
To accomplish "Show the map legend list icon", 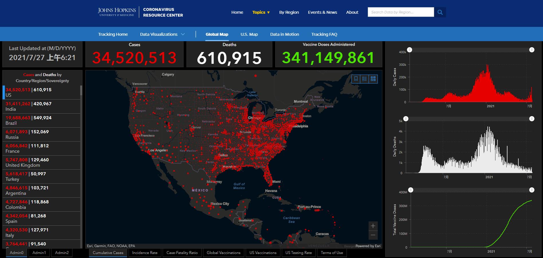I will (x=365, y=79).
